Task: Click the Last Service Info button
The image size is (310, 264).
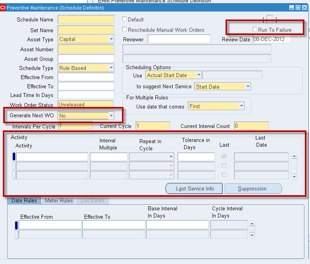Action: pyautogui.click(x=194, y=188)
